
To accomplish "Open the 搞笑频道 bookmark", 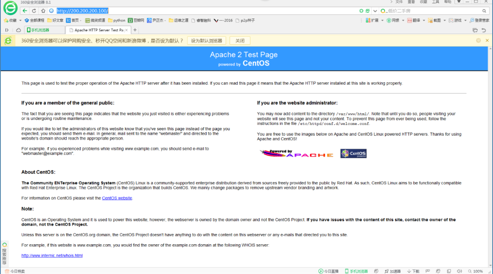I will 95,20.
